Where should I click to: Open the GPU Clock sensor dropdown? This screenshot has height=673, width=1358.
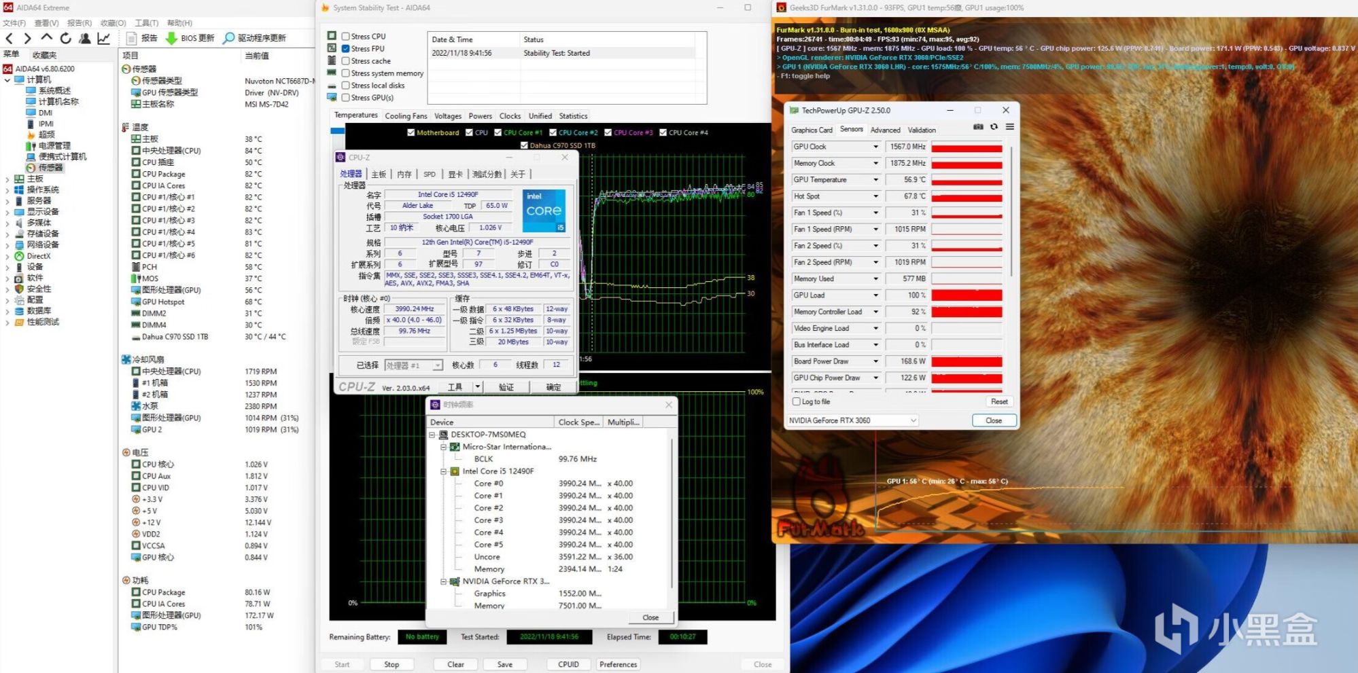[x=875, y=147]
